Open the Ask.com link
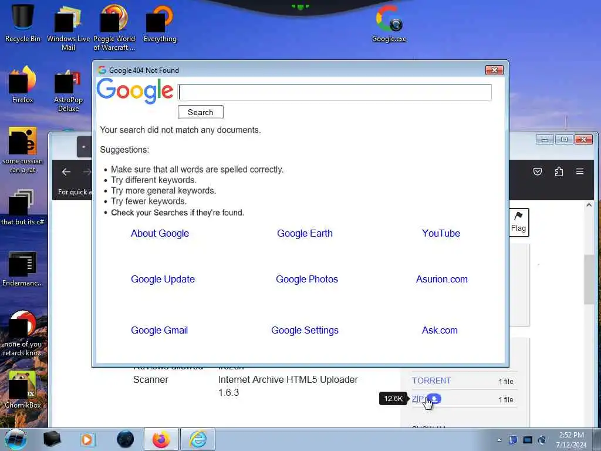This screenshot has width=601, height=451. 440,330
